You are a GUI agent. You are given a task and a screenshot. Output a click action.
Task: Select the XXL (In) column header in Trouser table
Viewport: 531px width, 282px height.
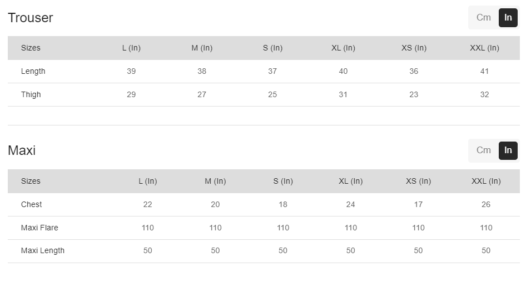click(484, 48)
